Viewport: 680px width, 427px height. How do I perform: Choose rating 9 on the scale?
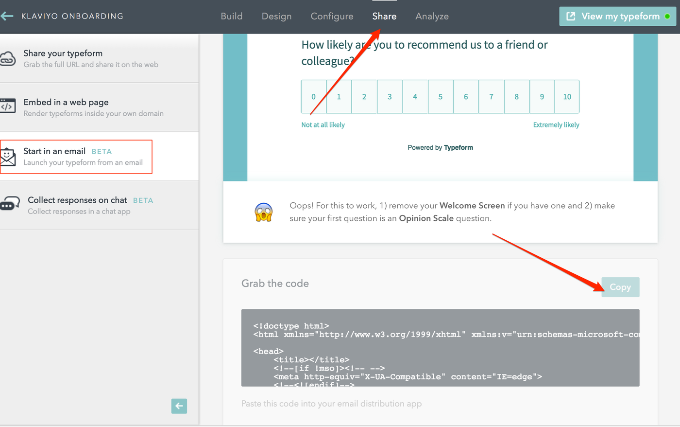pyautogui.click(x=542, y=97)
